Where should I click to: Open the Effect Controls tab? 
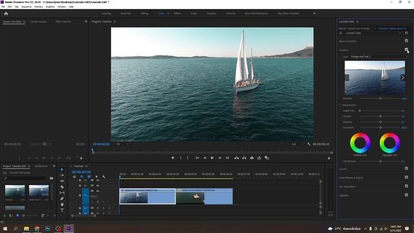click(63, 21)
